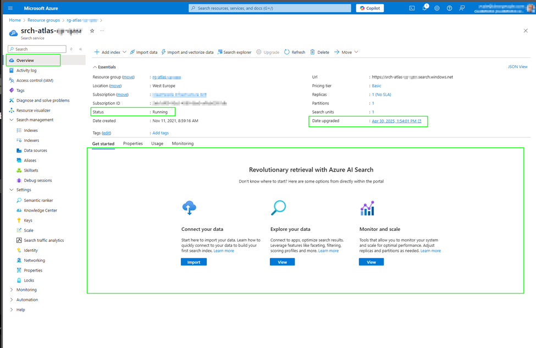Open the Date upgraded timestamp link
Viewport: 536px width, 348px height.
[396, 121]
